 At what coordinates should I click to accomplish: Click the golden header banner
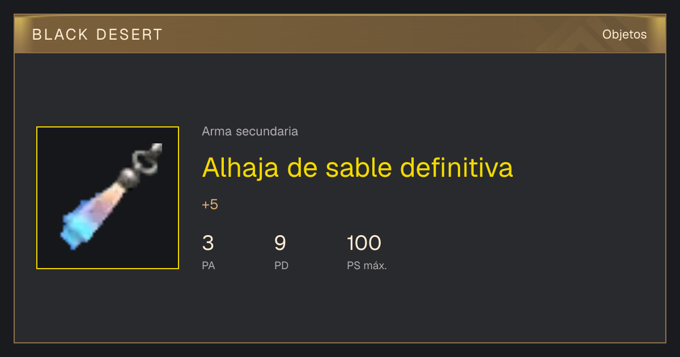coord(340,34)
